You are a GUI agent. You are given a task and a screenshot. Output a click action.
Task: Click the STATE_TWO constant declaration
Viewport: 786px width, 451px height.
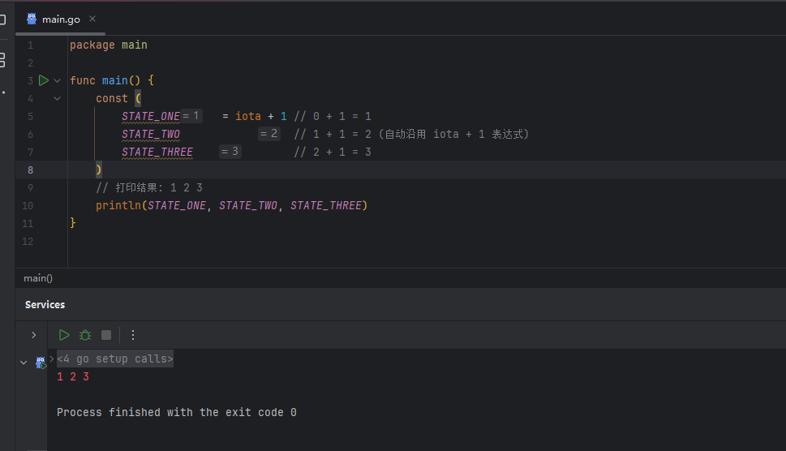pos(151,135)
